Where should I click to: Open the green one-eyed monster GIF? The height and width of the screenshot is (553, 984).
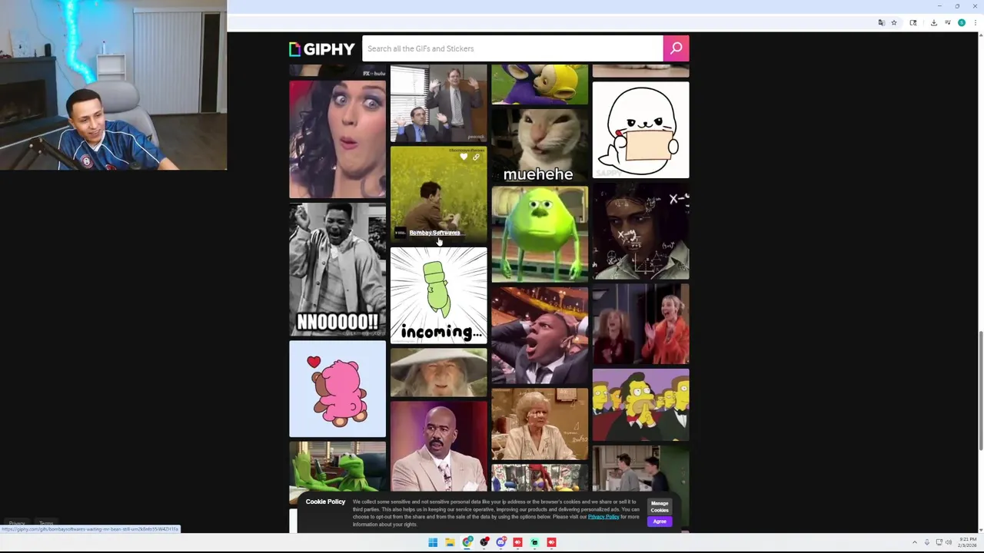coord(540,234)
